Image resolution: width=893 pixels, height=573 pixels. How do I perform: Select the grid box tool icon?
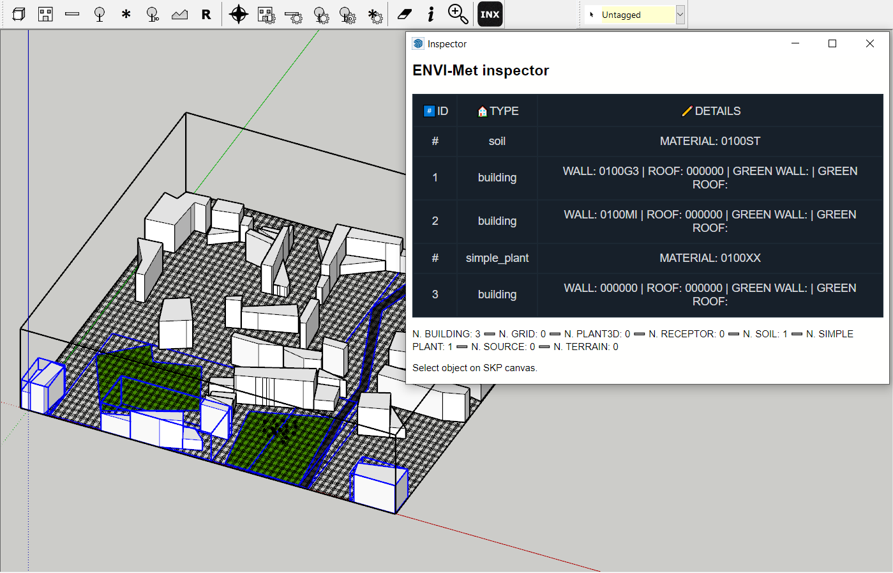[x=19, y=14]
